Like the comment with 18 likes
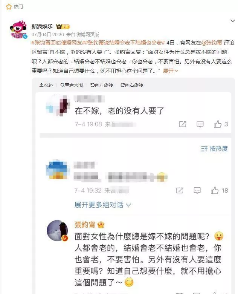238x294 pixels. 219,190
